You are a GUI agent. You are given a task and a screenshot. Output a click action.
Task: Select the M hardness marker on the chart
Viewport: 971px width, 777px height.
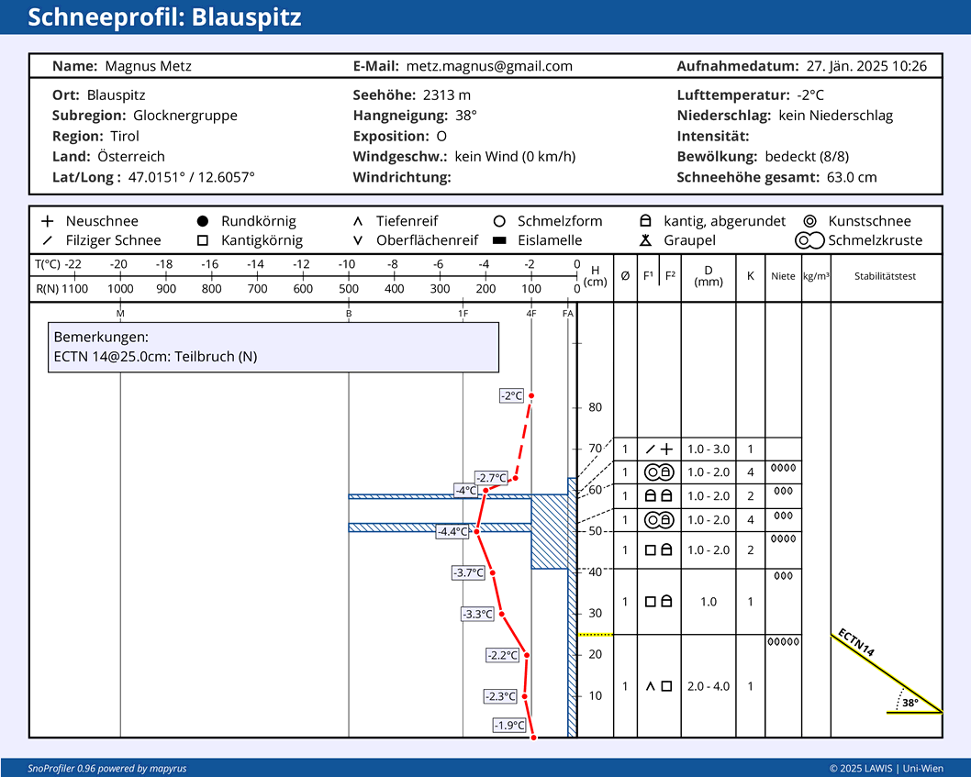[x=120, y=314]
